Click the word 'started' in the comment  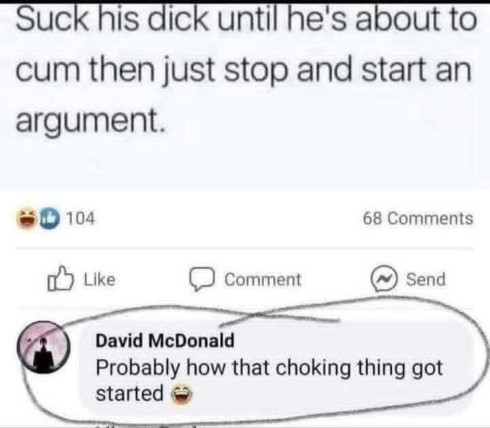point(130,393)
